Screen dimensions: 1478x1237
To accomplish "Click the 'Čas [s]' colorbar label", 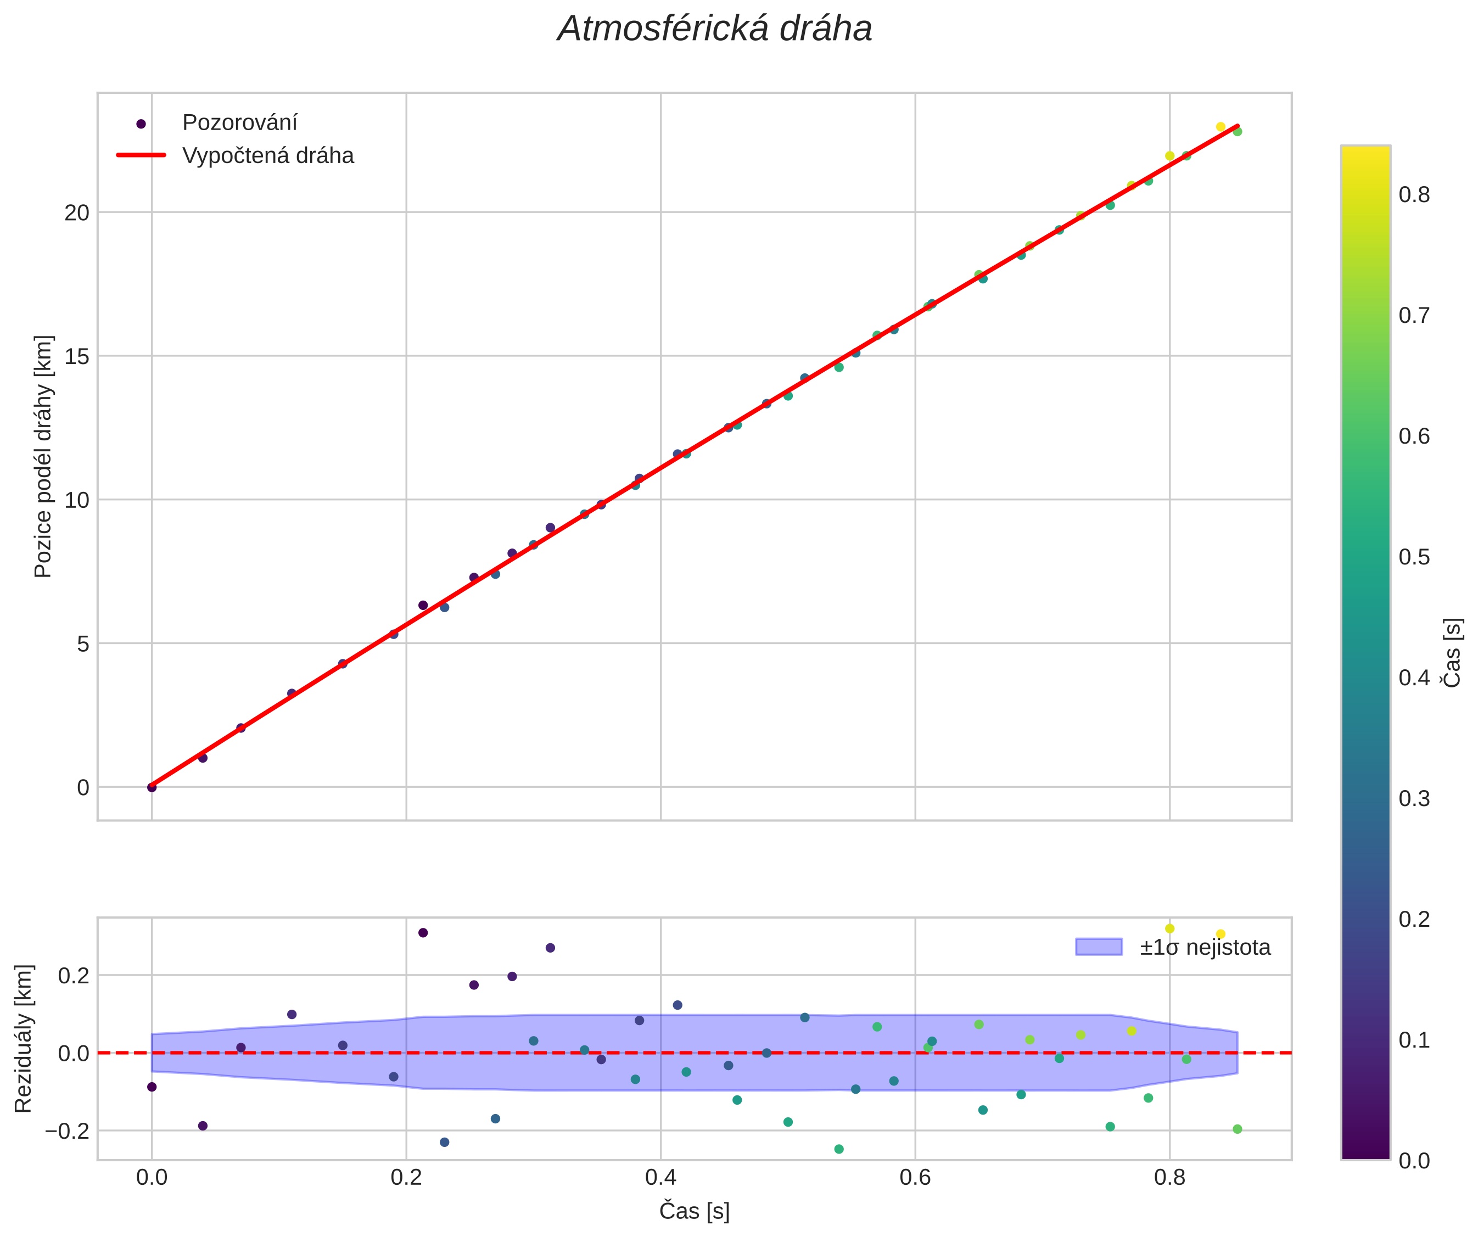I will coord(1453,652).
